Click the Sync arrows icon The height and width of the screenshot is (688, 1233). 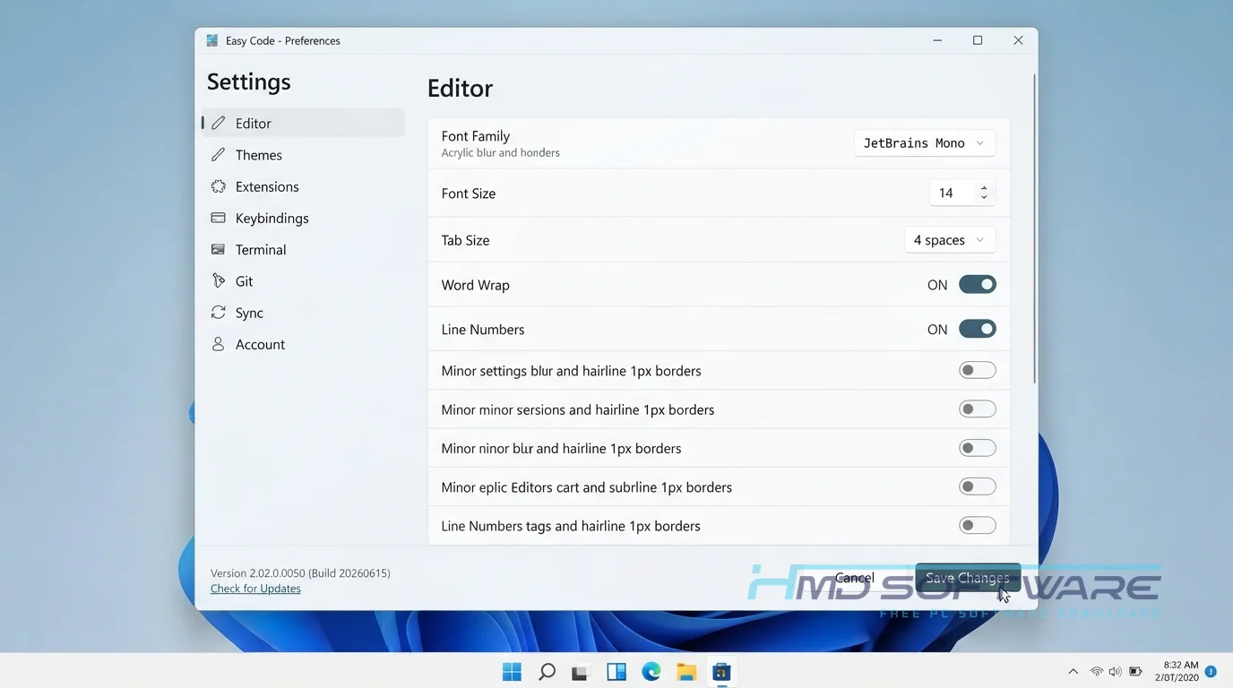(x=218, y=312)
